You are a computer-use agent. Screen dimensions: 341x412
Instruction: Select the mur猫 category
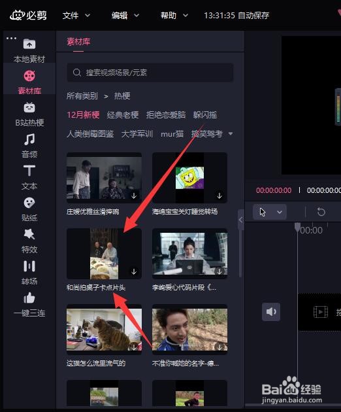pos(172,134)
